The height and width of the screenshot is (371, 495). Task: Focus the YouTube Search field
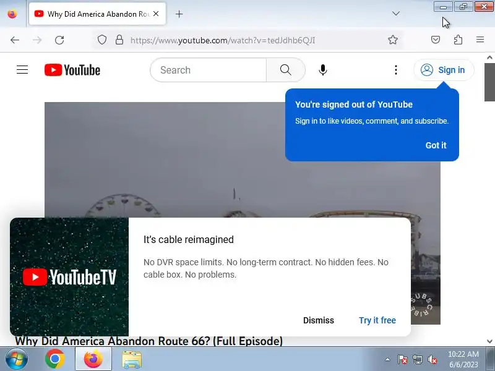tap(209, 70)
